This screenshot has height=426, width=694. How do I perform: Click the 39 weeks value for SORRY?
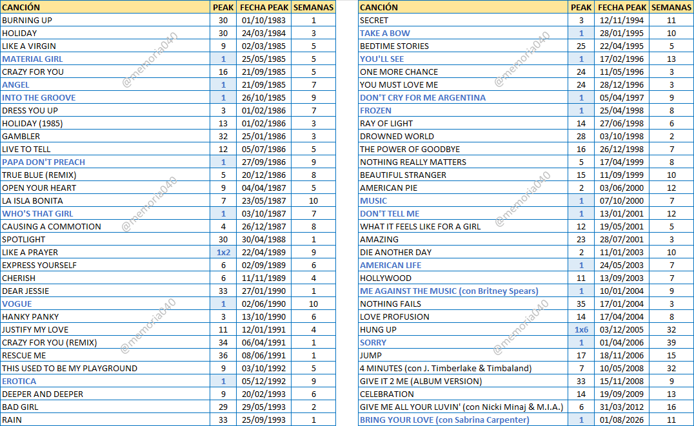(671, 342)
